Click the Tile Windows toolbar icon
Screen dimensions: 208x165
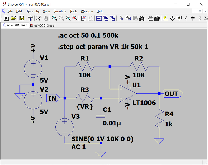tap(99, 18)
